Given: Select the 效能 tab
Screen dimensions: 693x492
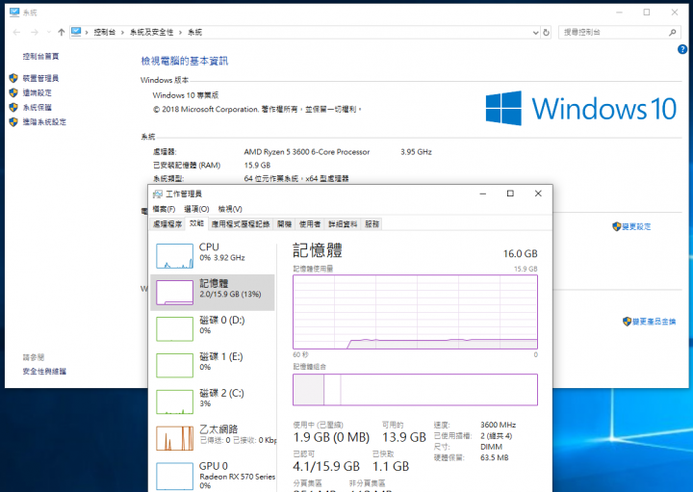Looking at the screenshot, I should [196, 223].
